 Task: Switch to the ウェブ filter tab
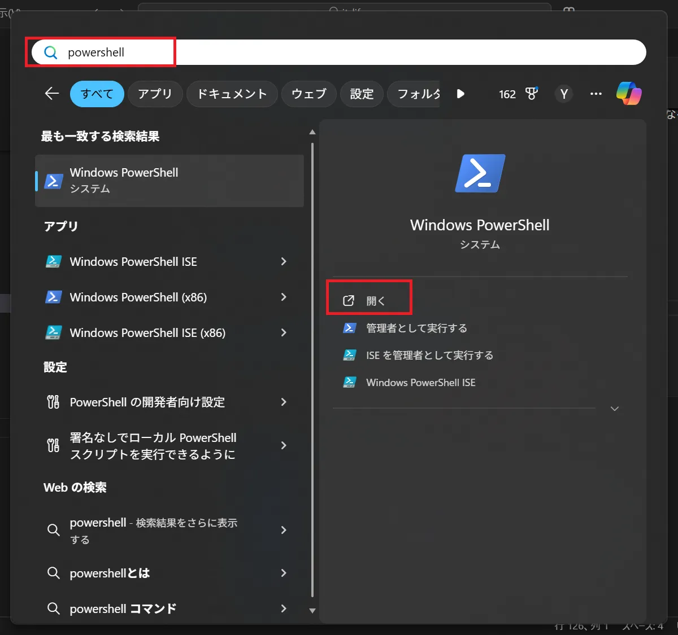pos(308,94)
